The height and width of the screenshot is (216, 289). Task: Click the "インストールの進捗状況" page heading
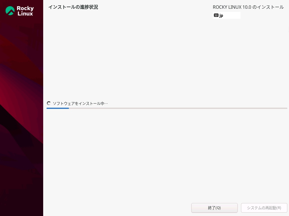pyautogui.click(x=73, y=7)
